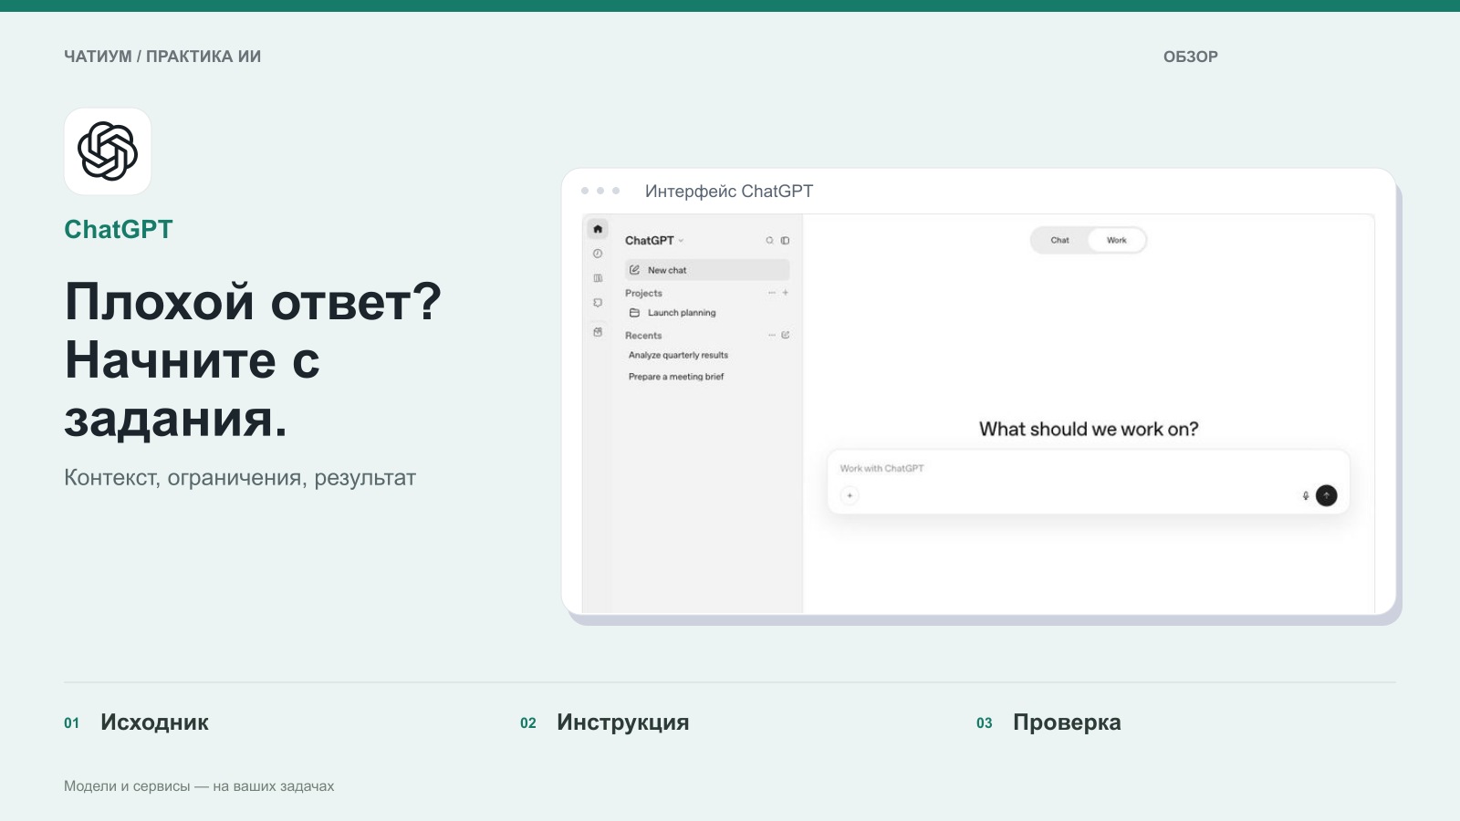
Task: Click the search magnifier icon beside ChatGPT title
Action: point(769,241)
